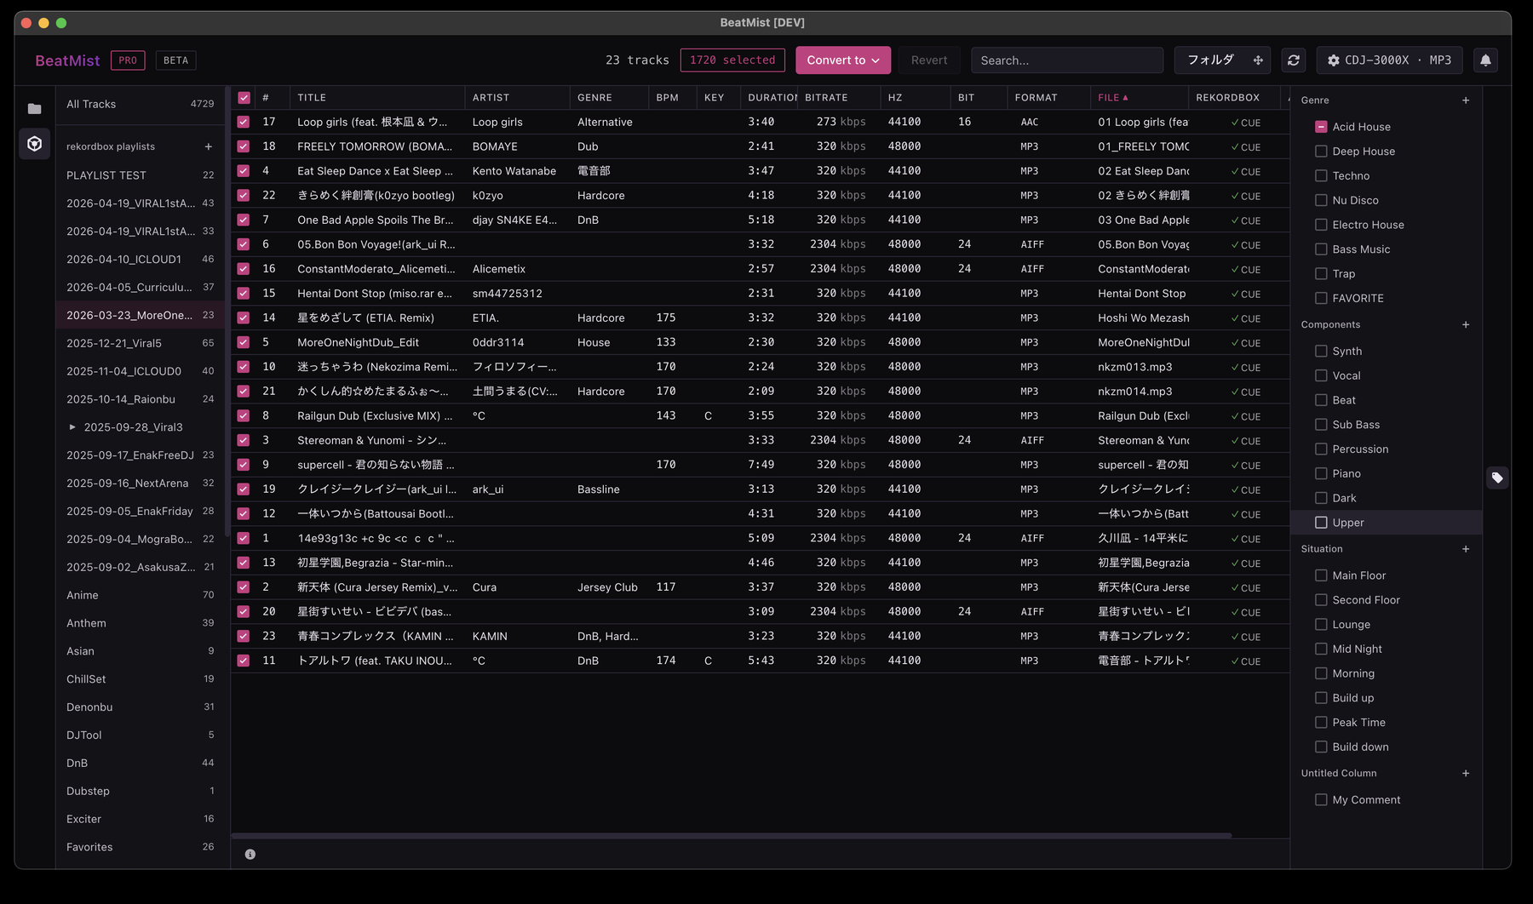
Task: Add a new Genre tag
Action: [x=1466, y=100]
